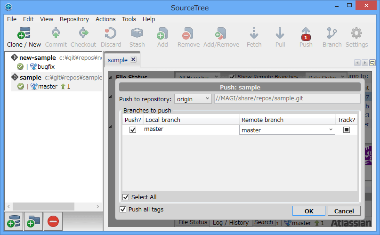The width and height of the screenshot is (380, 235).
Task: Click the new-sample repository status check icon
Action: [20, 66]
